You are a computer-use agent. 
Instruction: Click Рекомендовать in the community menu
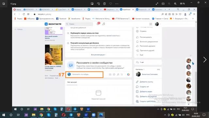[146, 37]
